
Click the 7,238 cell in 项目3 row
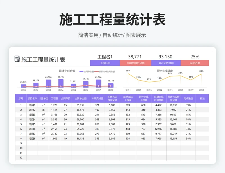point(158,115)
